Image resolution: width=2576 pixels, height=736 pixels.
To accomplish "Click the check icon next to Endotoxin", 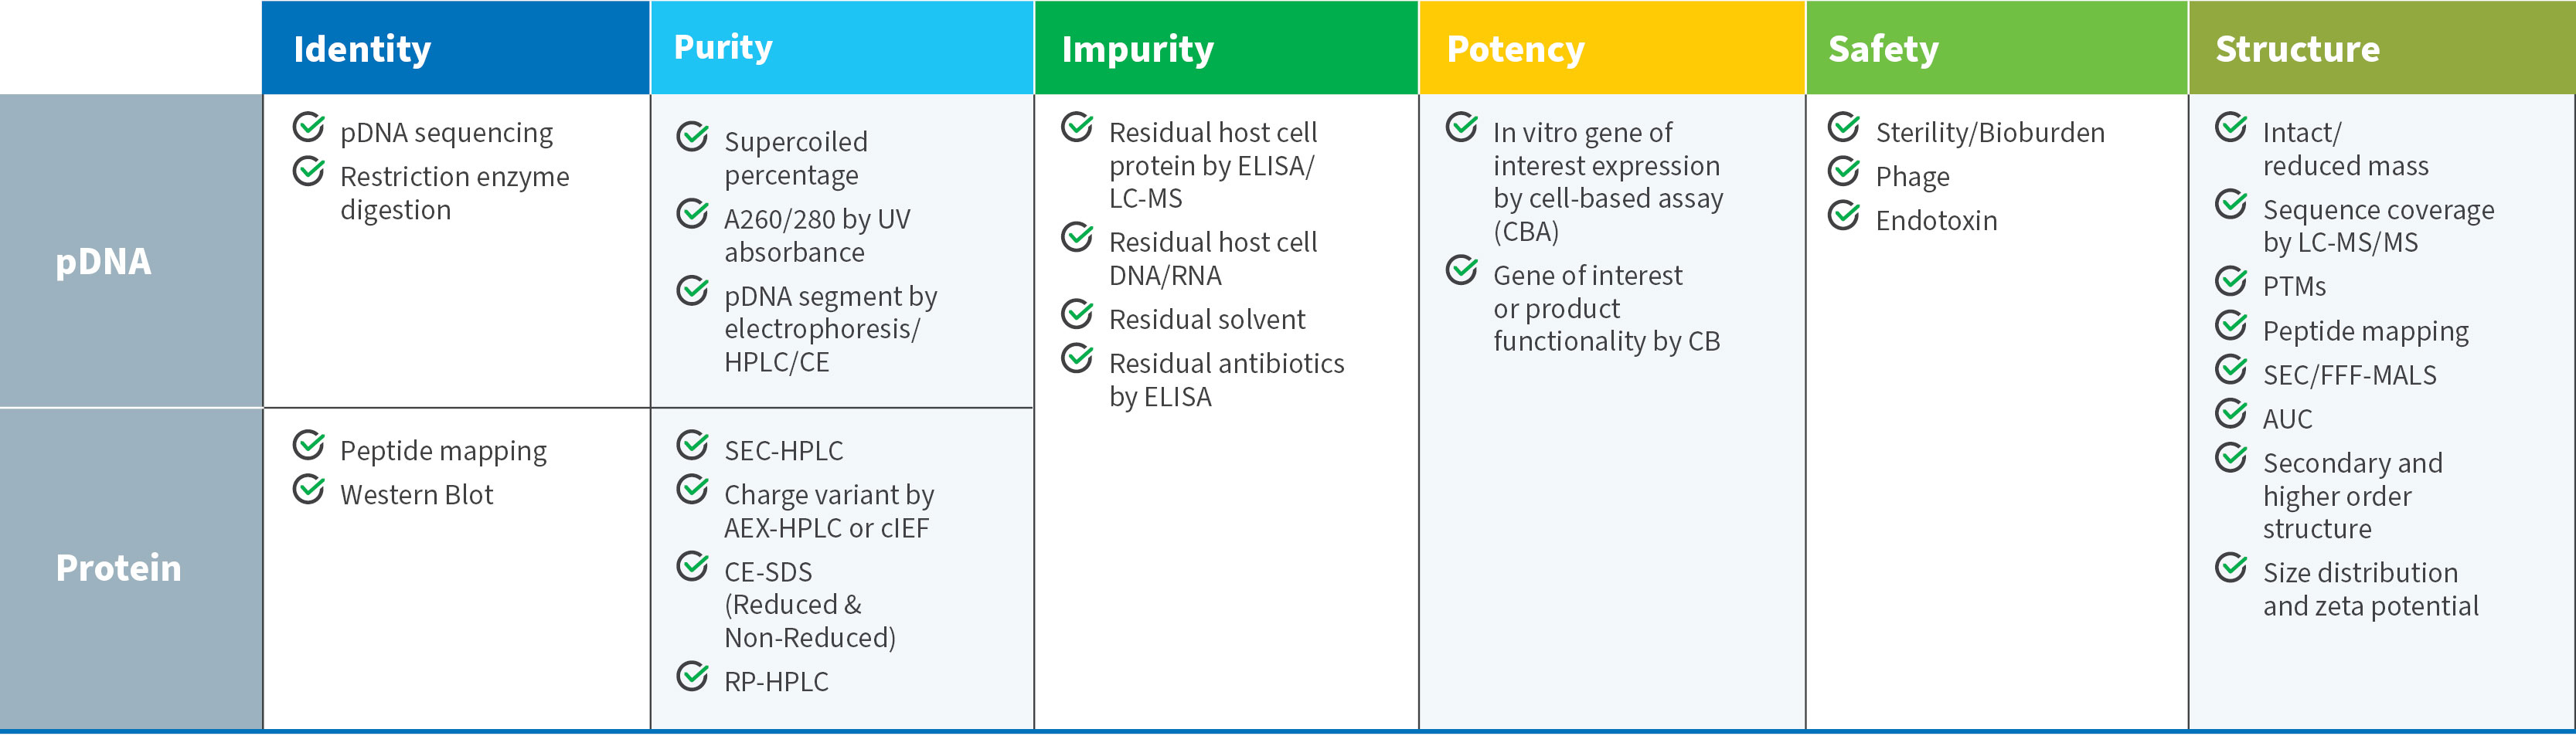I will point(1843,215).
